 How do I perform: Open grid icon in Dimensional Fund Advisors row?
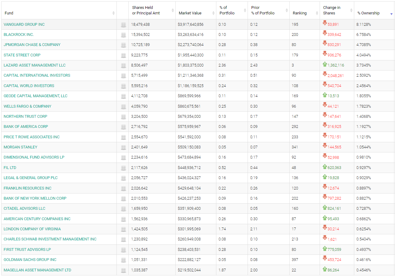click(x=123, y=158)
